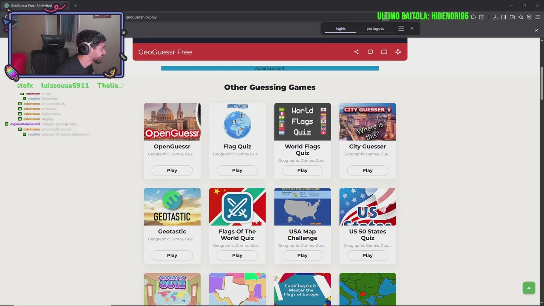
Task: Play the US 50 States Quiz
Action: pos(368,255)
